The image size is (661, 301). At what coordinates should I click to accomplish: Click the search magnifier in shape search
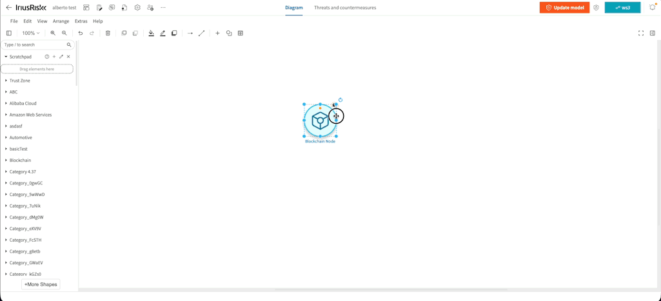point(69,44)
